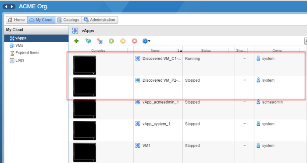This screenshot has height=163, width=307.
Task: Sort by the Owner column header
Action: [277, 50]
